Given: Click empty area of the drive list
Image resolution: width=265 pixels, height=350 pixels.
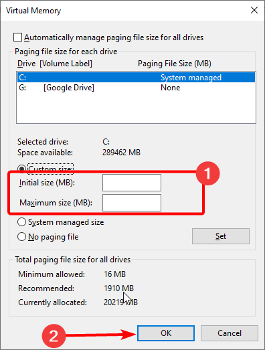Looking at the screenshot, I should (136, 108).
